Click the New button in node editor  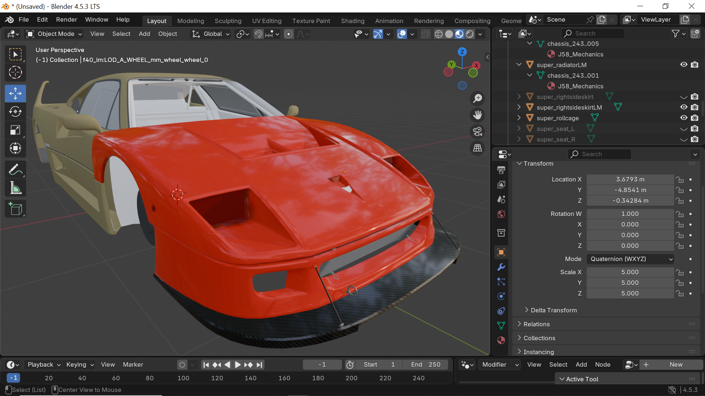pos(676,364)
